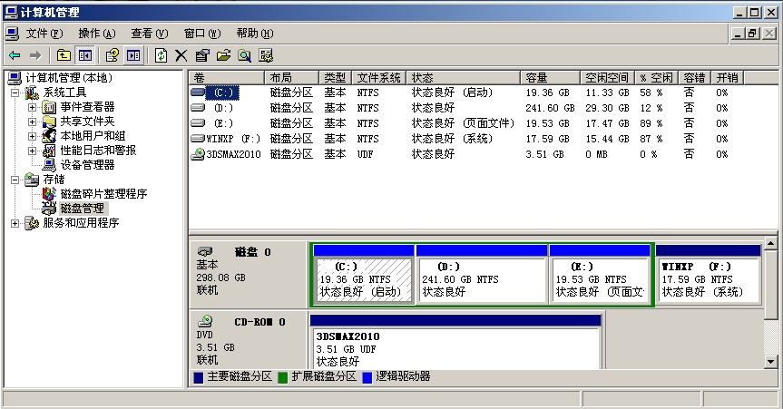Collapse the 存储 tree node
The height and width of the screenshot is (409, 783).
15,180
